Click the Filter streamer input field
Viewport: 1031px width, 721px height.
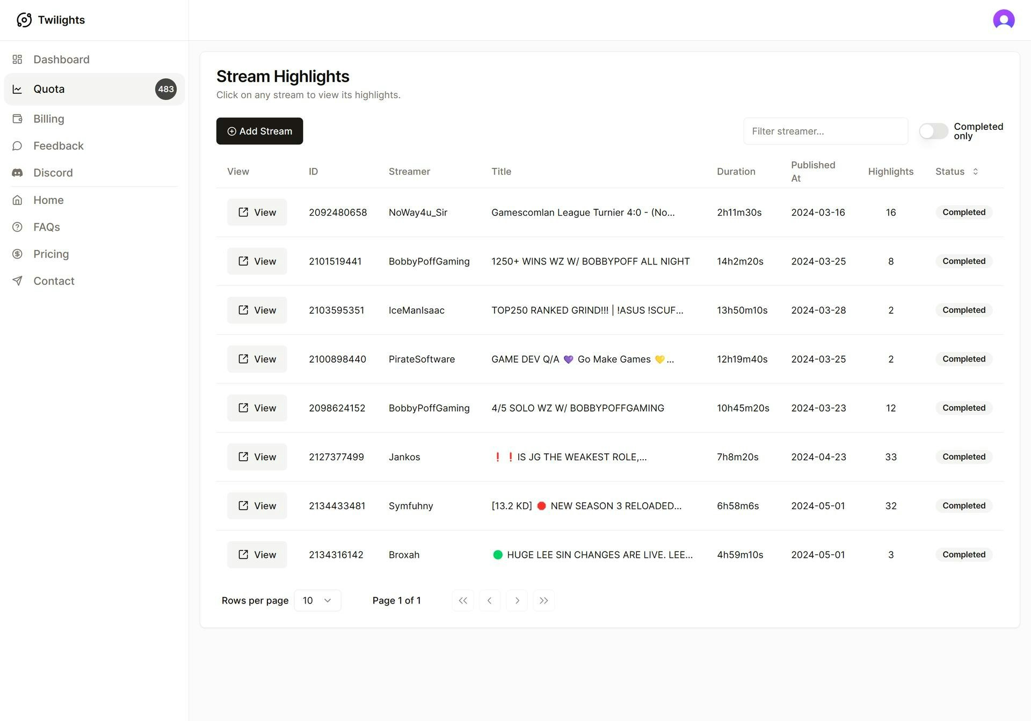coord(825,131)
